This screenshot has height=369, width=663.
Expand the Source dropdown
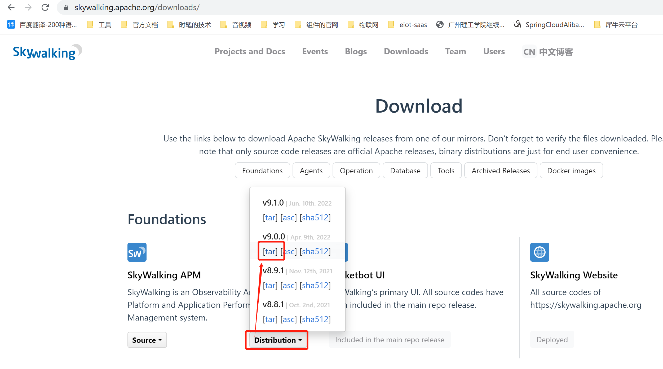pyautogui.click(x=147, y=340)
